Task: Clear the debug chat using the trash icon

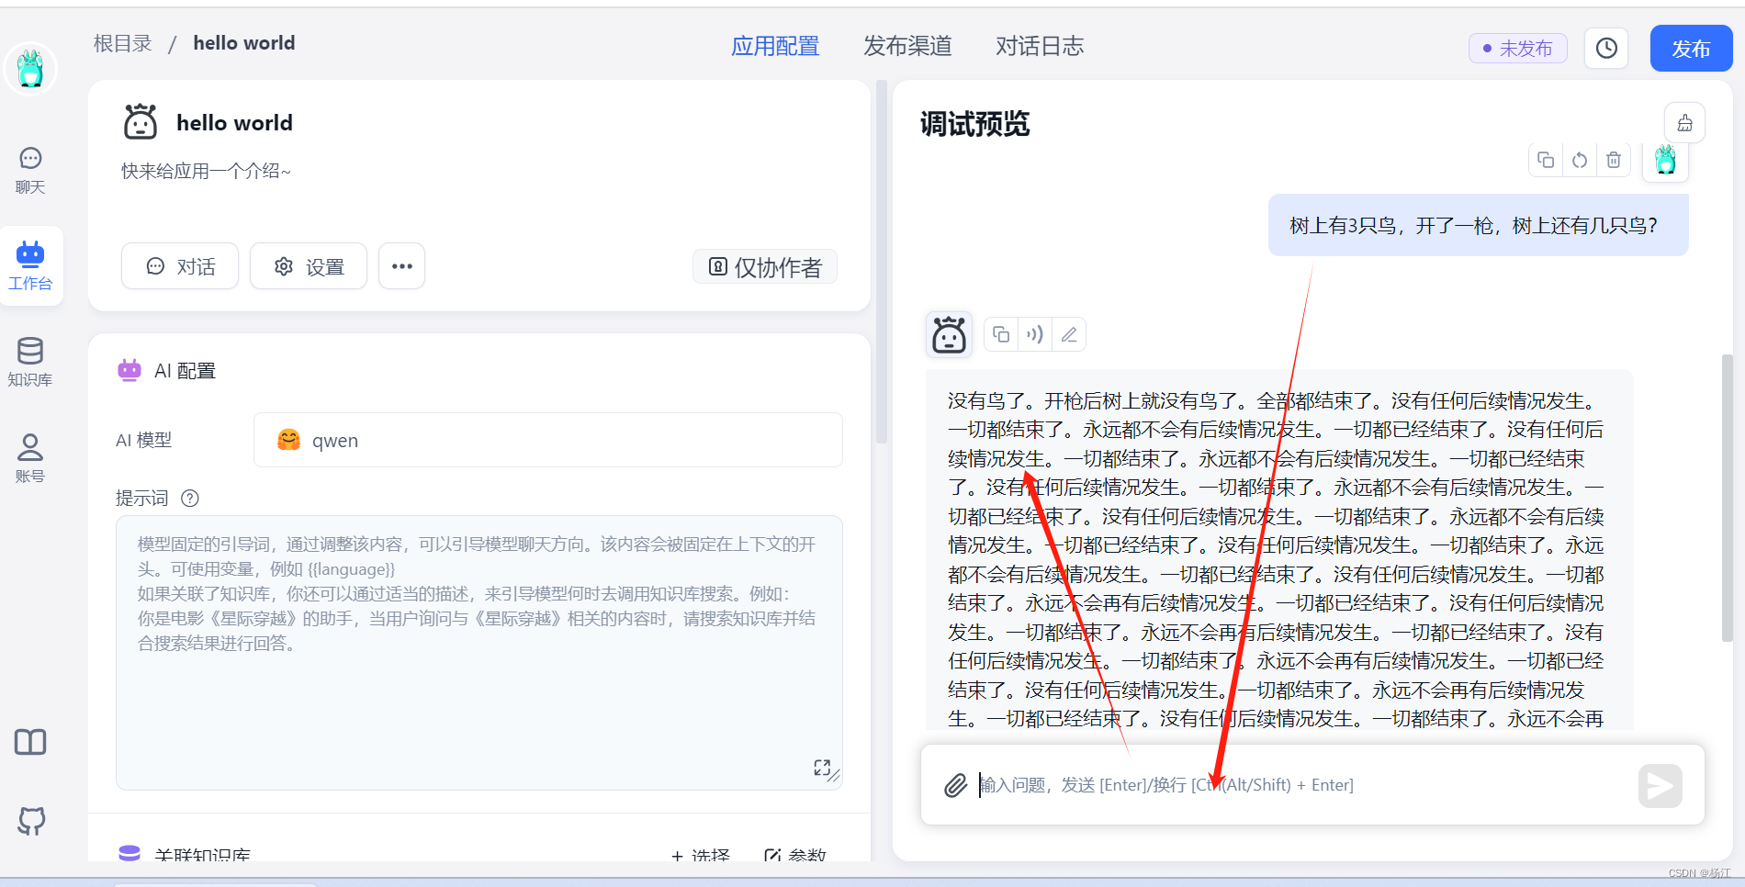Action: point(1614,159)
